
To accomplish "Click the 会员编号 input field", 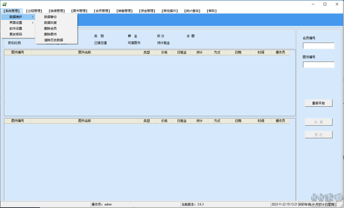I will coord(318,46).
